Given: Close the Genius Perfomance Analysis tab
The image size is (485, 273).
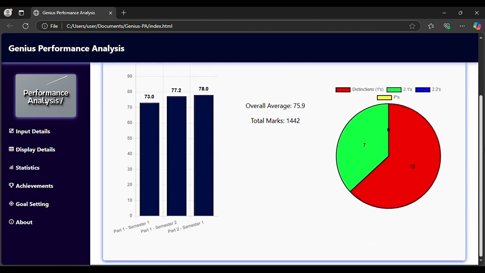Looking at the screenshot, I should tap(111, 13).
